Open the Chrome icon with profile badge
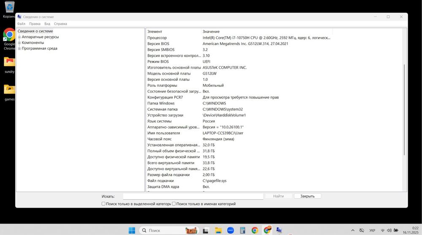 point(267,230)
